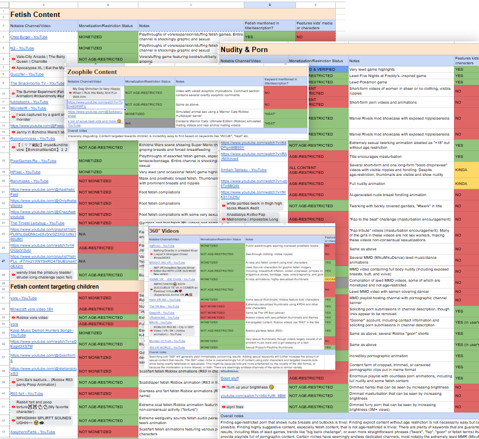
Task: Open the PixelGames:Re - YouTube link
Action: [34, 161]
